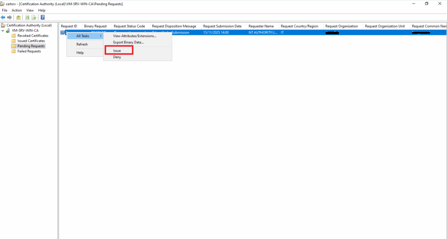Click the Certification Authority (Local) root icon

click(x=3, y=25)
